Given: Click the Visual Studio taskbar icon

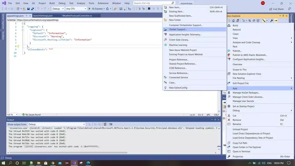Looking at the screenshot, I should pyautogui.click(x=74, y=163).
